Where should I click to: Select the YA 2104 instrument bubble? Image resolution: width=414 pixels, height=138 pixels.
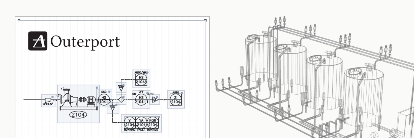141,123
